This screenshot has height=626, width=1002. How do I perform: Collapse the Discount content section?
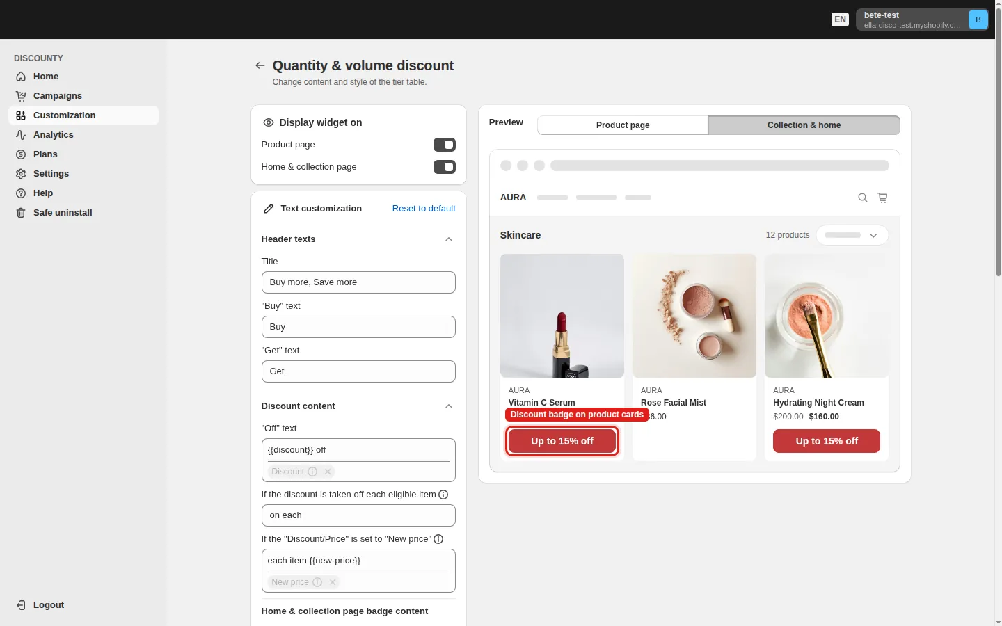(449, 406)
